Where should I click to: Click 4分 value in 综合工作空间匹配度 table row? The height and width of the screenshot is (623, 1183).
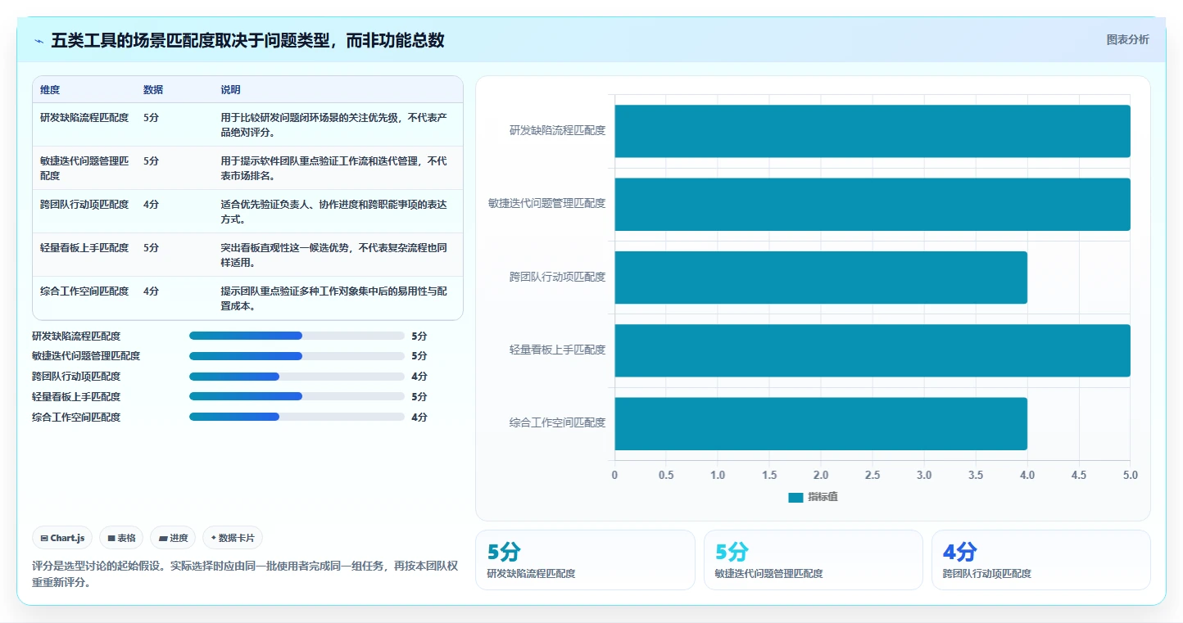(151, 291)
